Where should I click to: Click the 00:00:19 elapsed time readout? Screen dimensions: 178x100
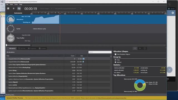31,9
